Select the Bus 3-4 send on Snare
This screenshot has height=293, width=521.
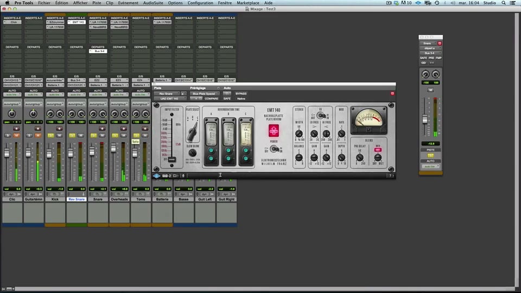[x=98, y=51]
